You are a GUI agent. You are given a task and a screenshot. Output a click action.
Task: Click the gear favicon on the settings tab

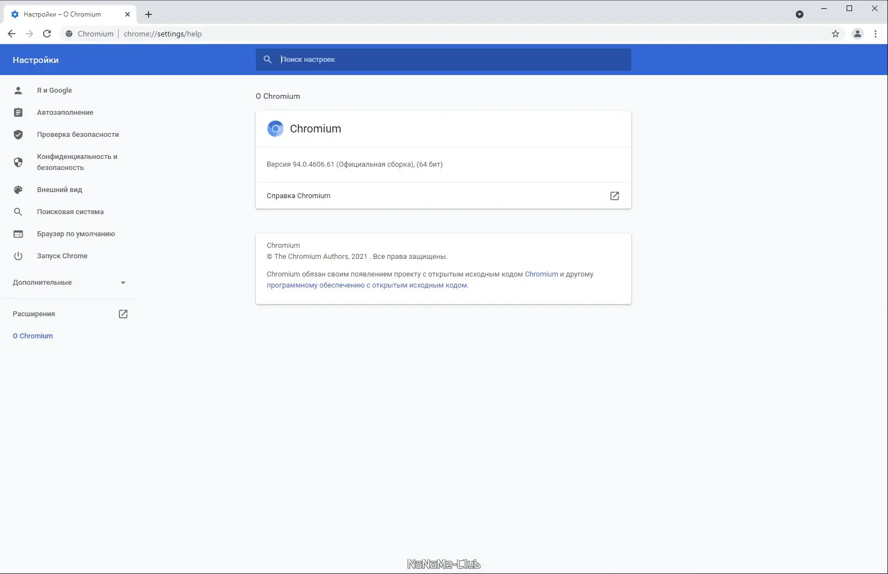pos(15,14)
